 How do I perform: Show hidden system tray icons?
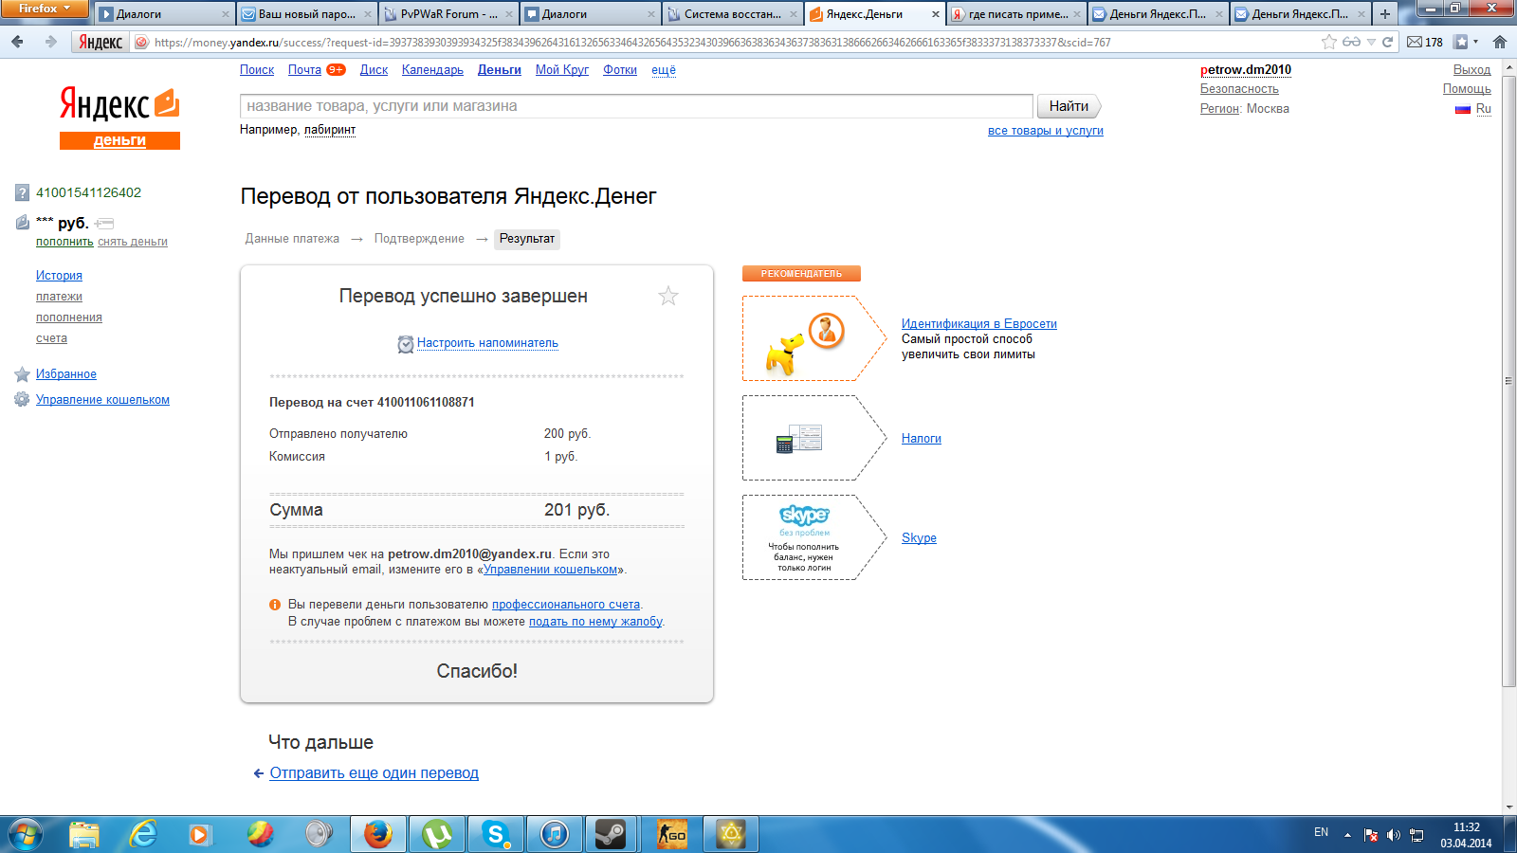[x=1347, y=835]
